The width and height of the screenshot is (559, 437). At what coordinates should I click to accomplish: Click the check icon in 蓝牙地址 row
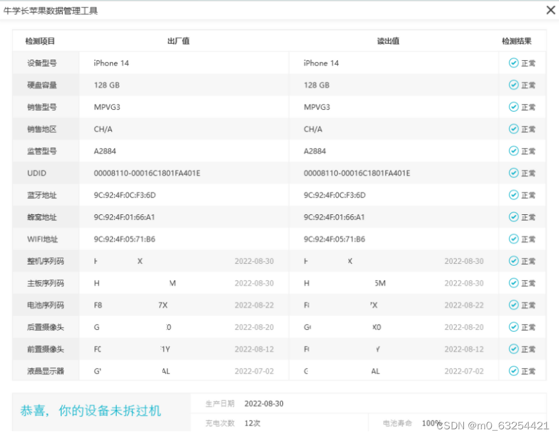click(x=513, y=195)
